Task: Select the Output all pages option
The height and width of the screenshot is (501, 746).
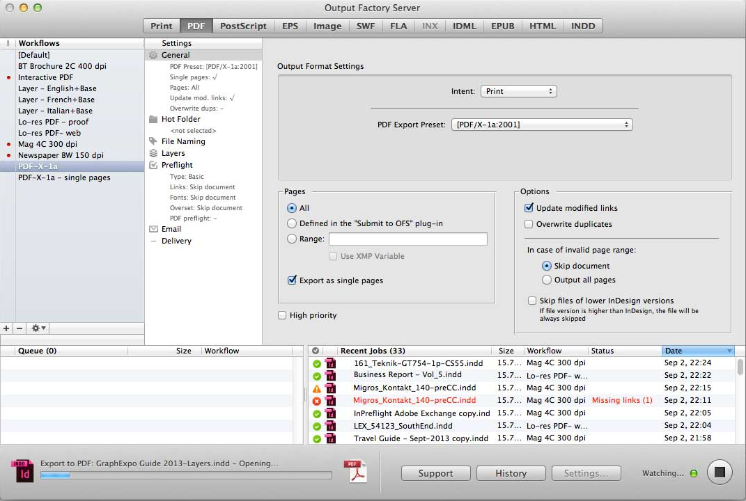Action: [547, 280]
